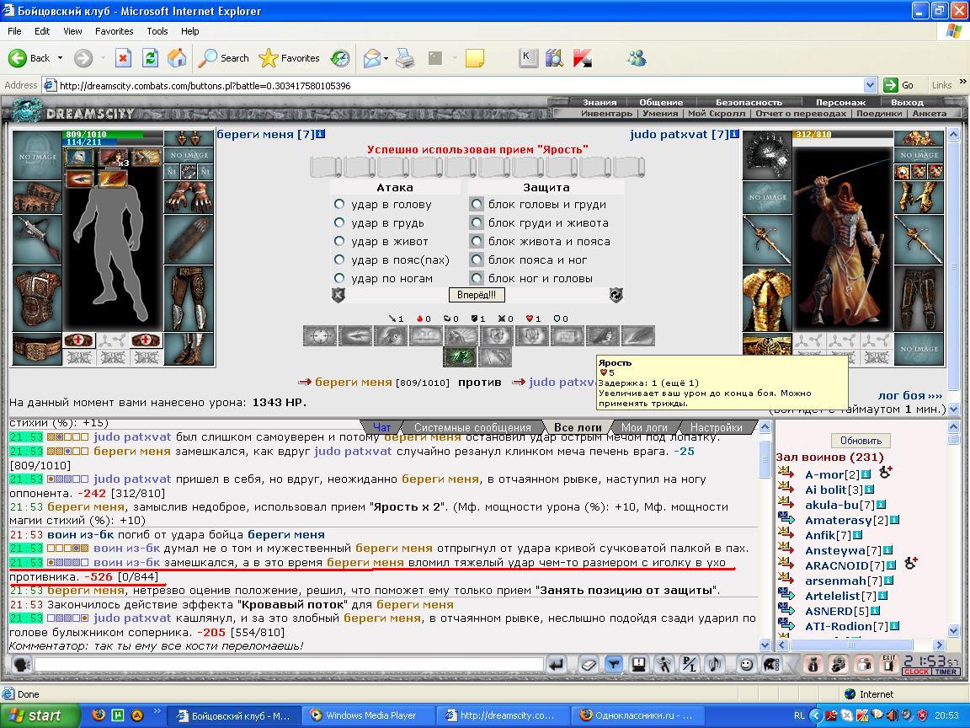Click the Print icon in IE toolbar
This screenshot has height=728, width=970.
[405, 58]
